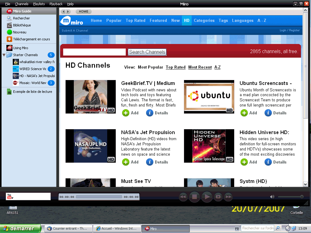Click blue Details icon for Ubuntu Screencasts
The height and width of the screenshot is (233, 311).
[268, 113]
